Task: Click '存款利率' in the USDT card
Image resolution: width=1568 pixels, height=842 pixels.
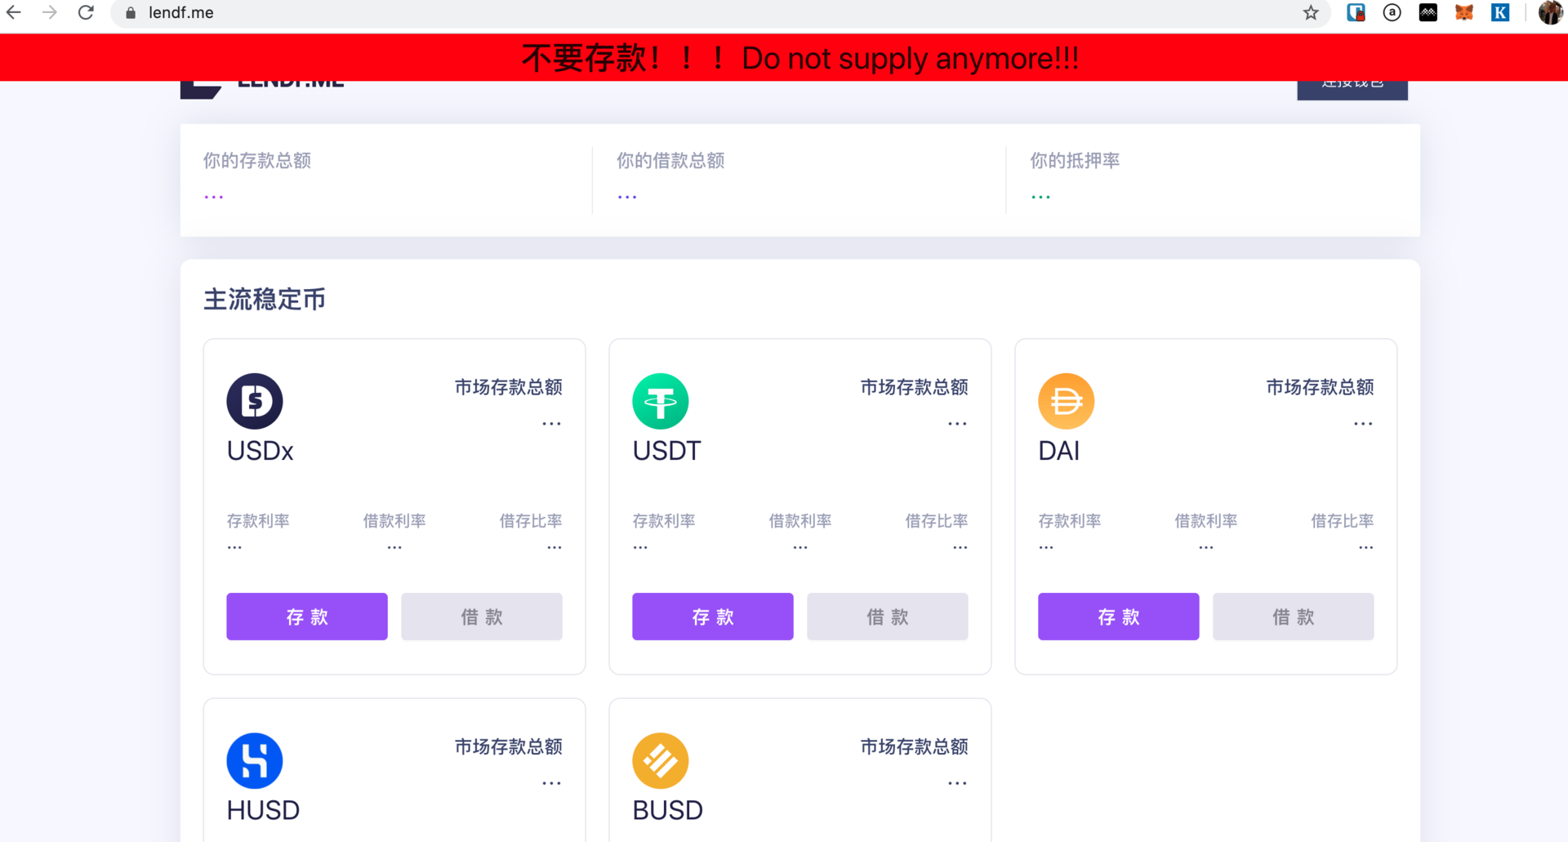Action: 664,521
